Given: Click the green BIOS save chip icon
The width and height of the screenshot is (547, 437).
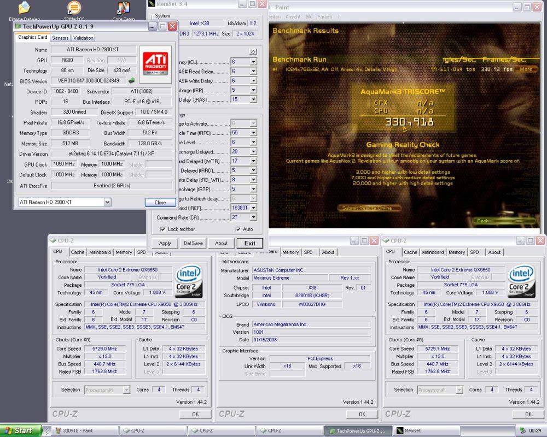Looking at the screenshot, I should coord(132,81).
